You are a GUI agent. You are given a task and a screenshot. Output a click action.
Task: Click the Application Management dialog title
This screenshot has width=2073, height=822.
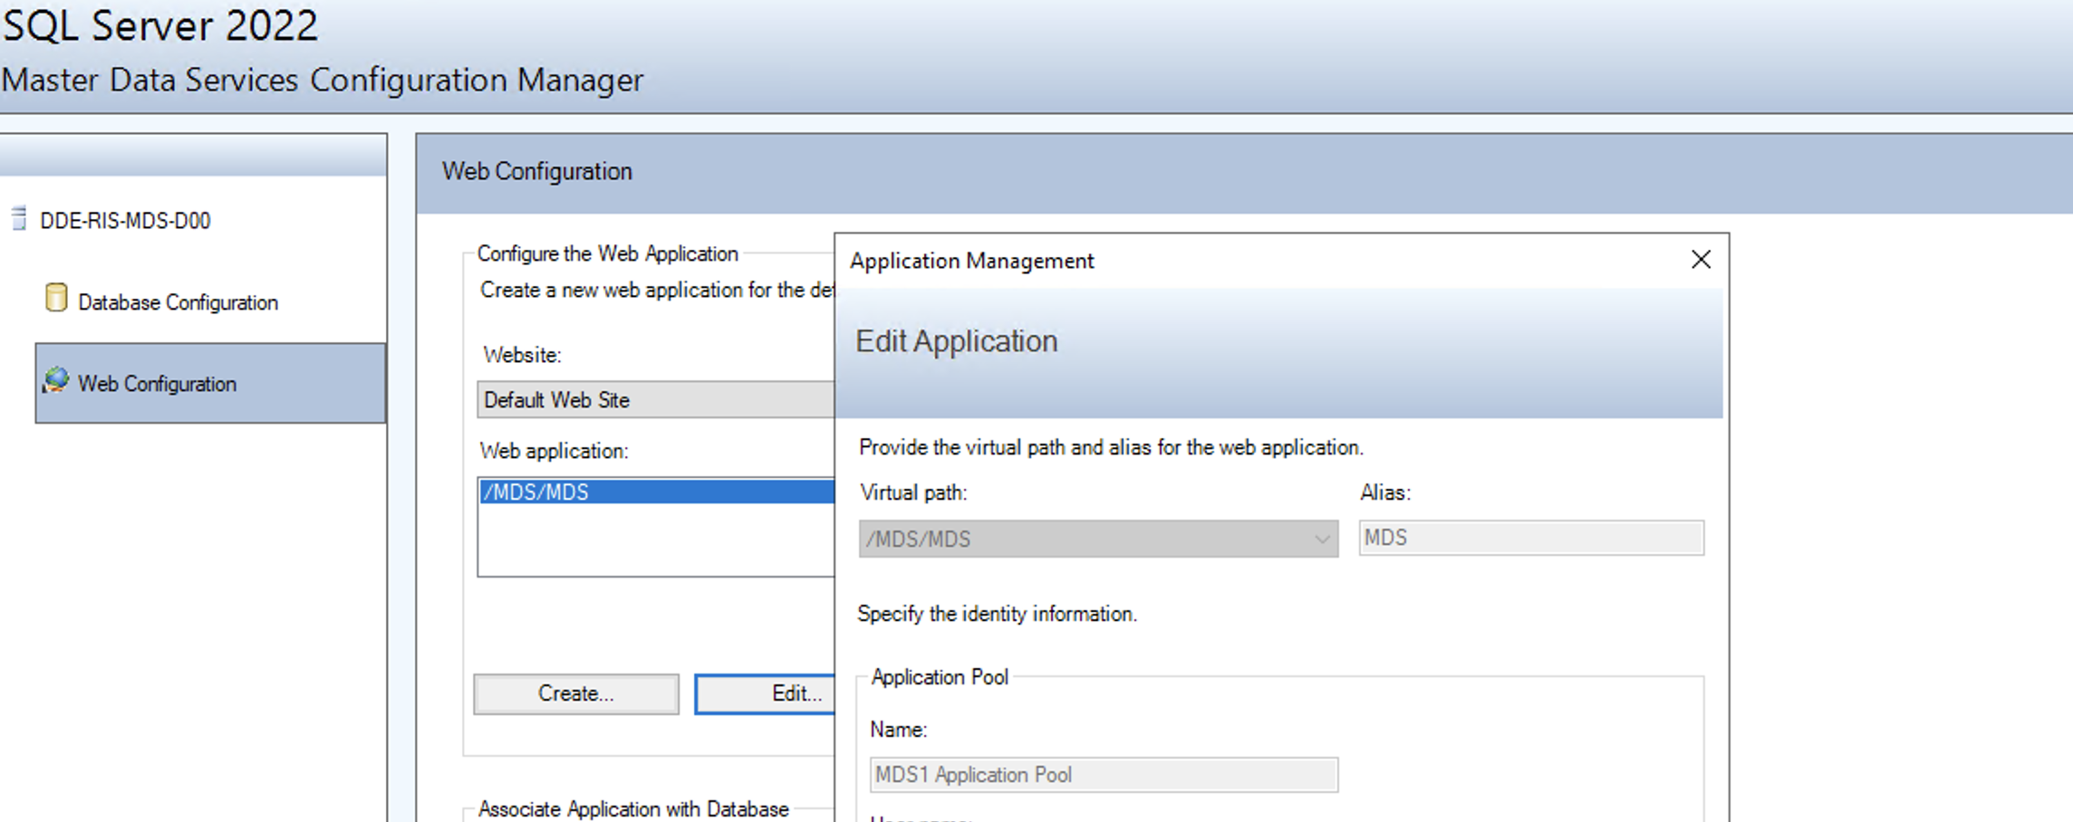coord(972,261)
